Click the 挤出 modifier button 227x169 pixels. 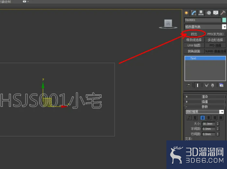(194, 34)
